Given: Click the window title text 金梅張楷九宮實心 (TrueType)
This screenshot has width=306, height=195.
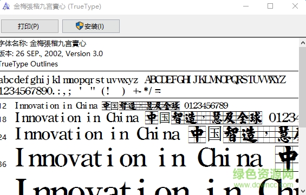Looking at the screenshot, I should click(57, 6).
